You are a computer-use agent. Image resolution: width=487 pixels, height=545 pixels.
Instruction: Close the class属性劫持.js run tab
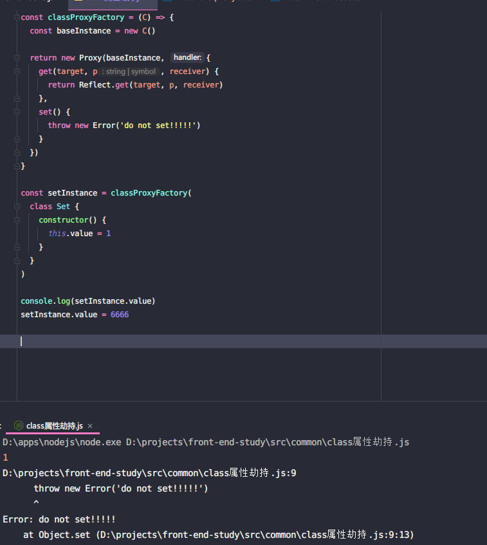point(90,426)
